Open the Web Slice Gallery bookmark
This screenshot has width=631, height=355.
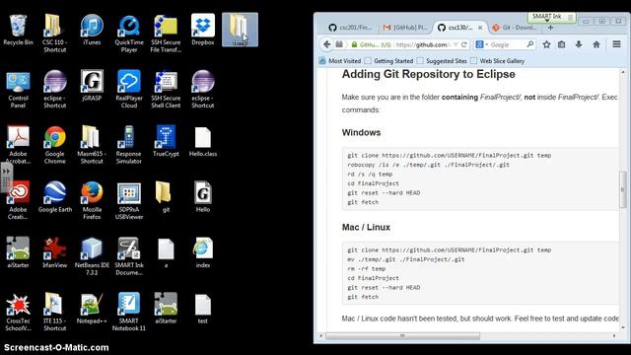click(x=498, y=61)
